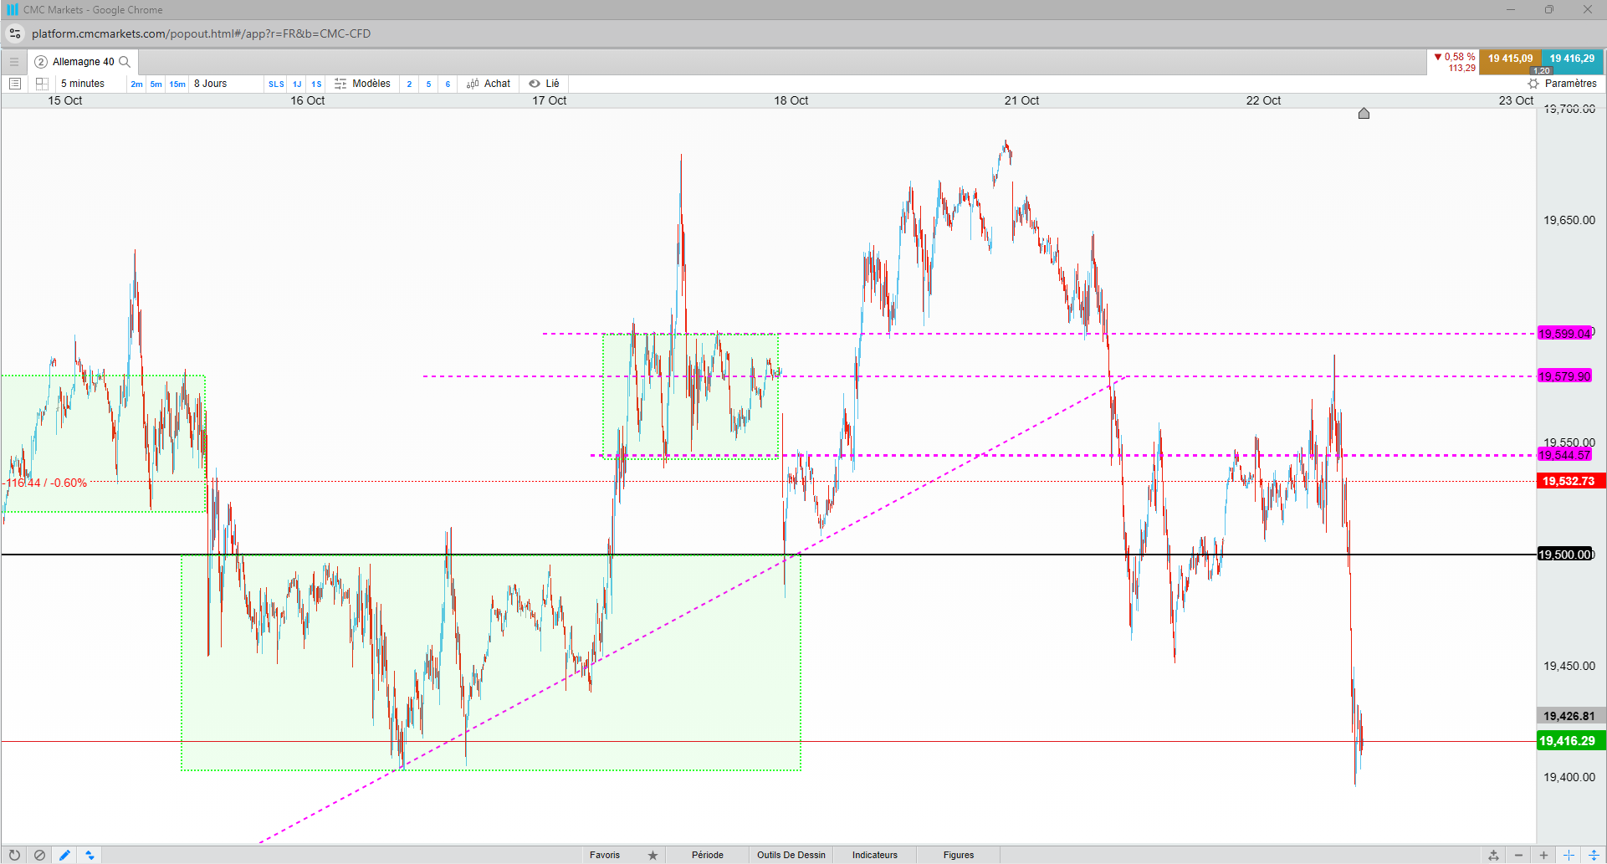Zoom out with the minus icon
1607x864 pixels.
[x=1518, y=855]
